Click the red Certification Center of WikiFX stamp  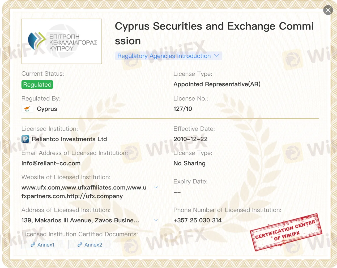[286, 232]
